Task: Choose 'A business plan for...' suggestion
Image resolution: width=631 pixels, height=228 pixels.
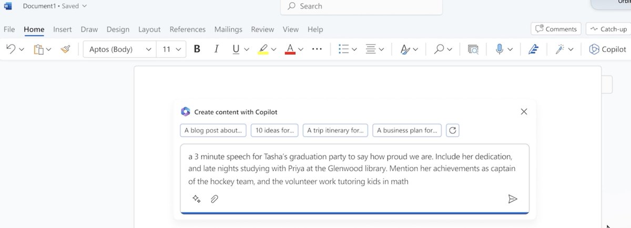Action: [x=406, y=130]
